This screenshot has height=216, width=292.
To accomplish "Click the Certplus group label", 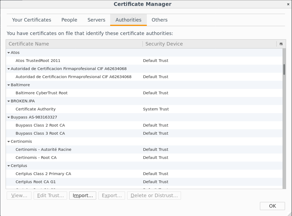I will [19, 166].
